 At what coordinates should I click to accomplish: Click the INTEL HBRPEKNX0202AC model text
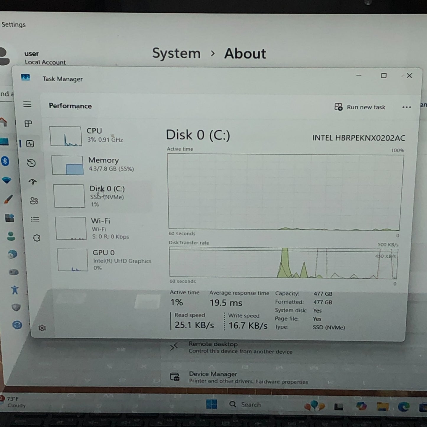click(359, 138)
